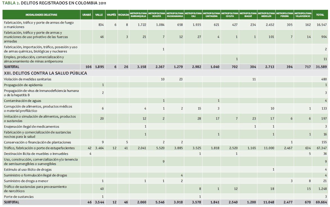Image resolution: width=330 pixels, height=207 pixels.
Task: Select "Tráfico, fabricación o porte de estupefacientes" row label
Action: pyautogui.click(x=39, y=148)
